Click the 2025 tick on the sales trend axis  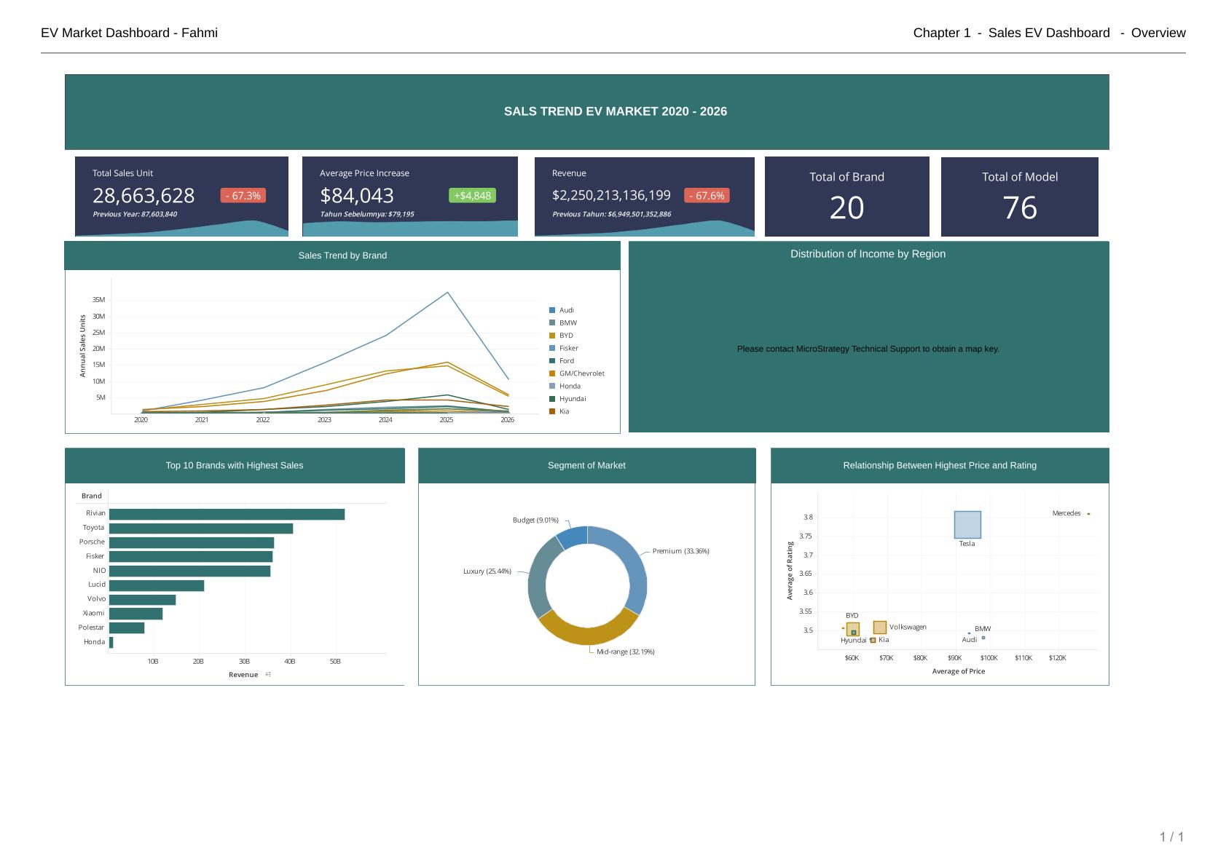pos(447,420)
